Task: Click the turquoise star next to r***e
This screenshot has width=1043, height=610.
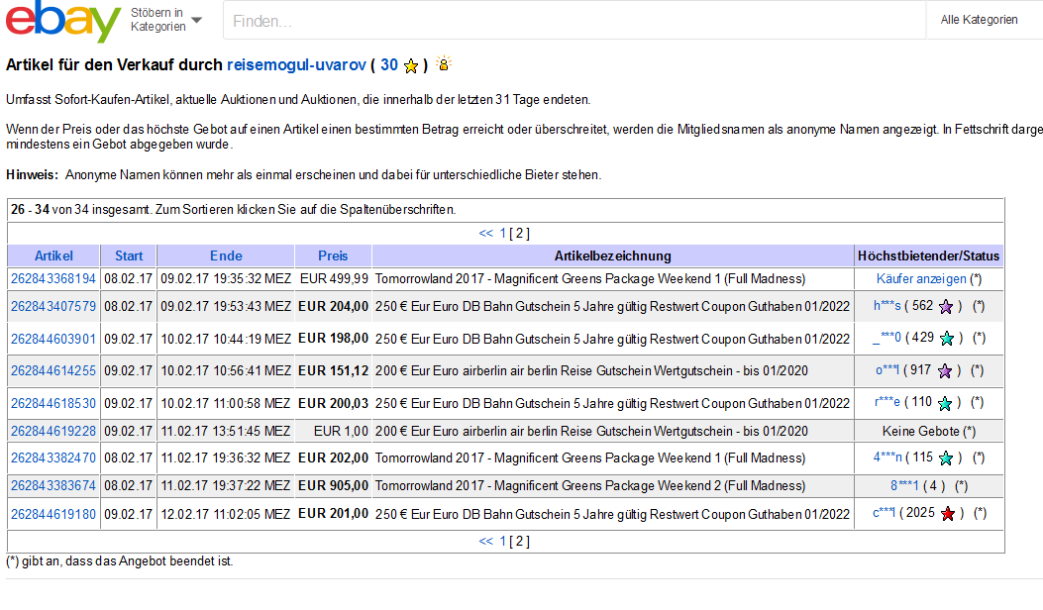Action: click(946, 403)
